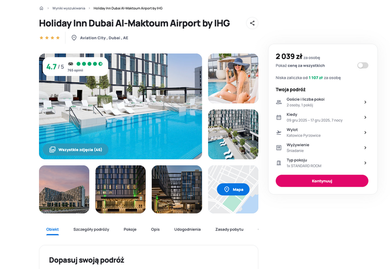Open the woman in hat pool photo
This screenshot has height=269, width=390.
click(x=233, y=78)
